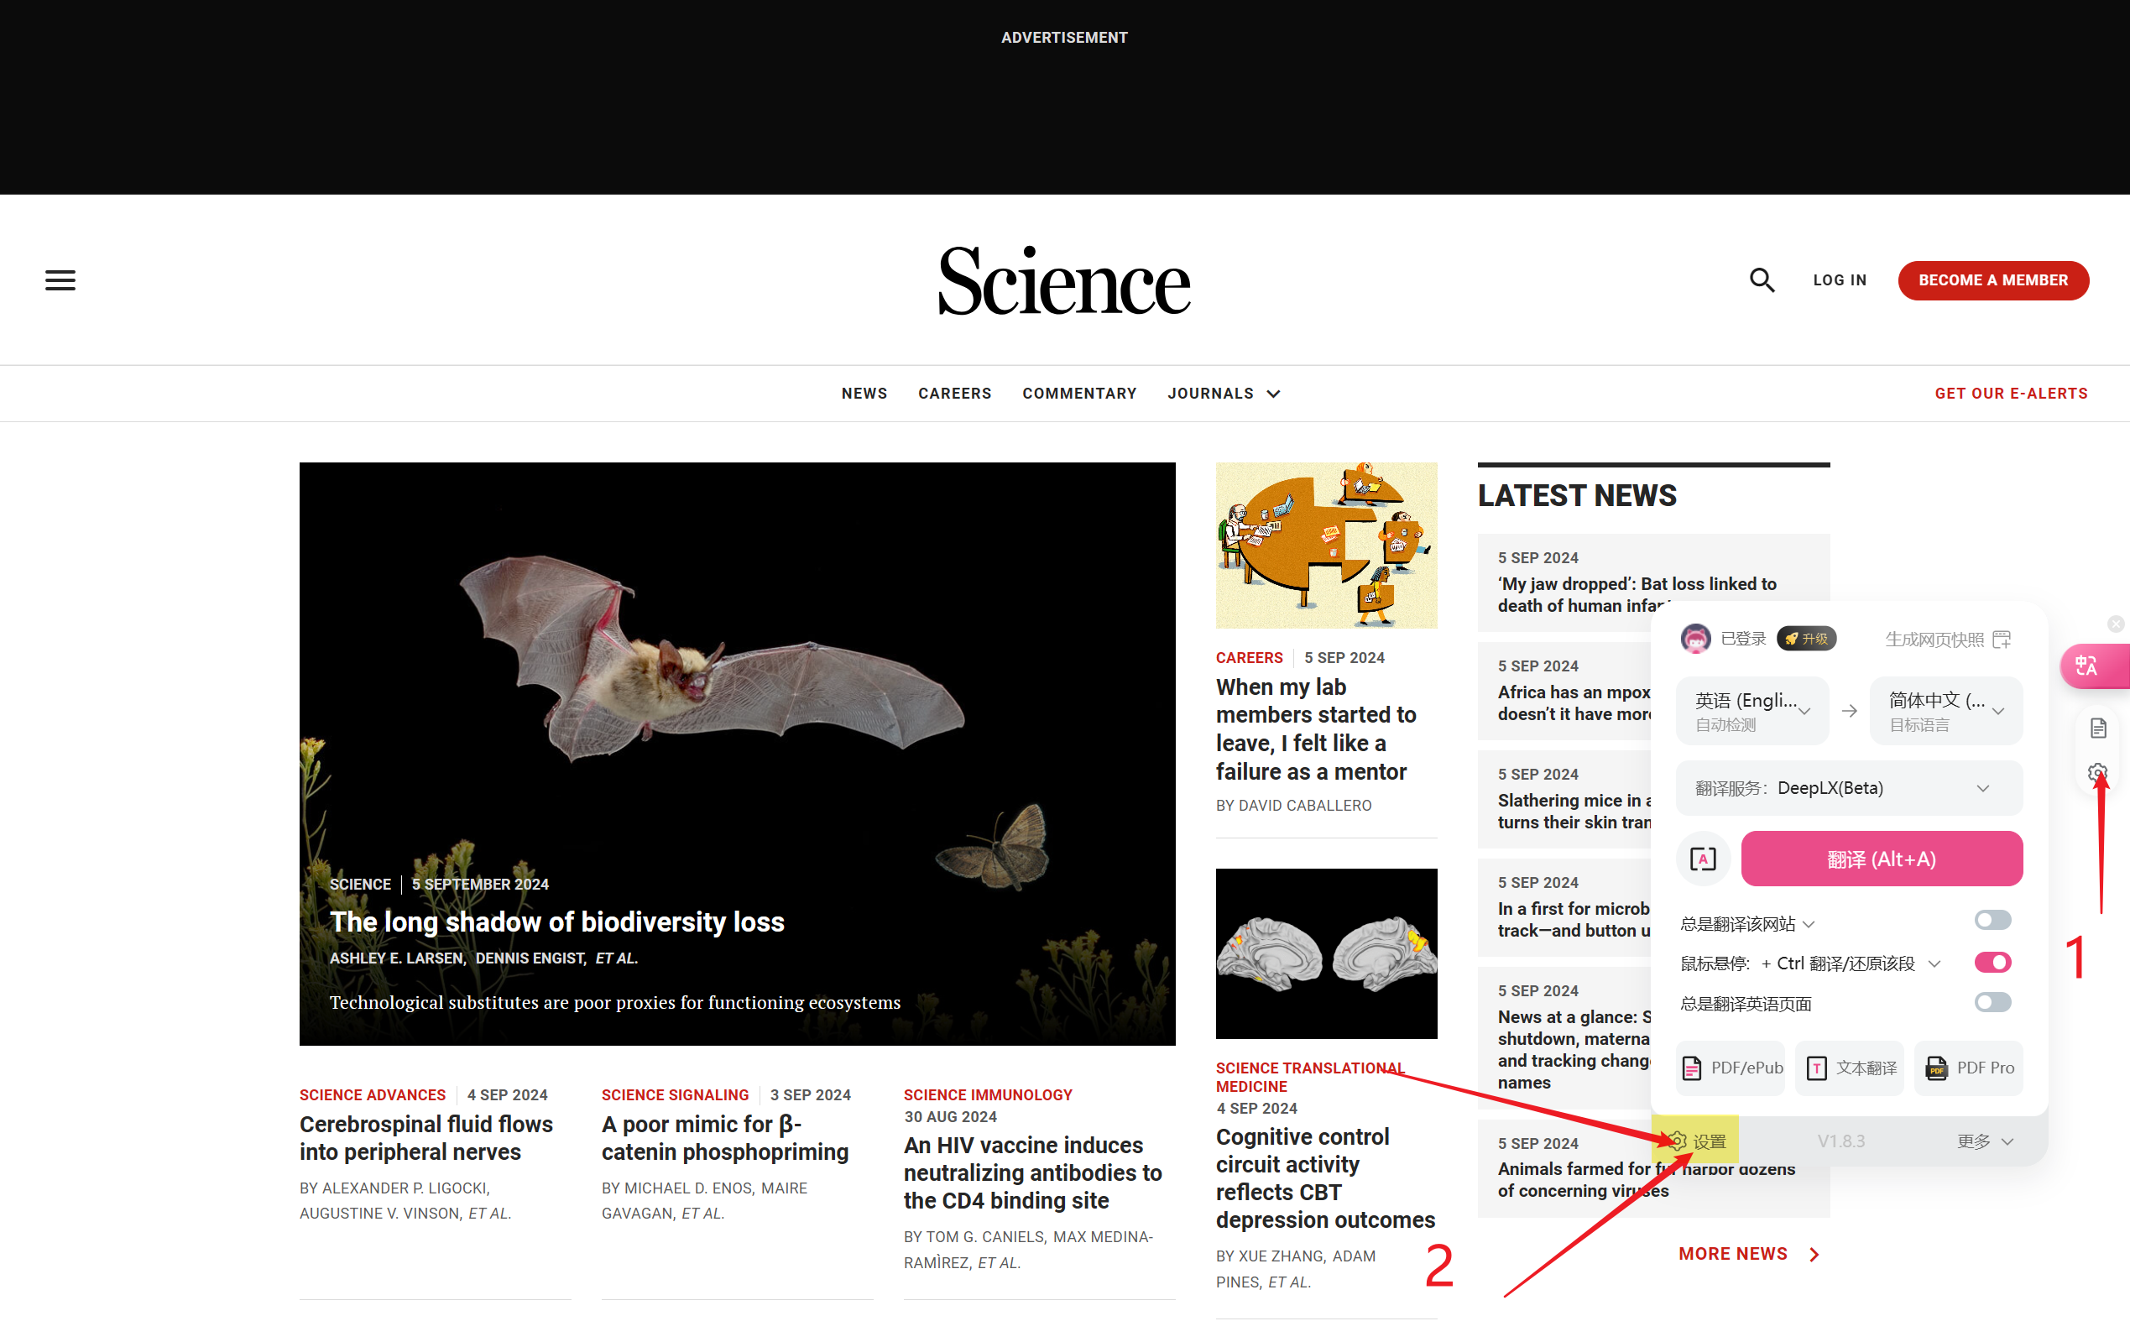Image resolution: width=2130 pixels, height=1342 pixels.
Task: Open 'When my lab members started to leave' article
Action: click(1315, 729)
